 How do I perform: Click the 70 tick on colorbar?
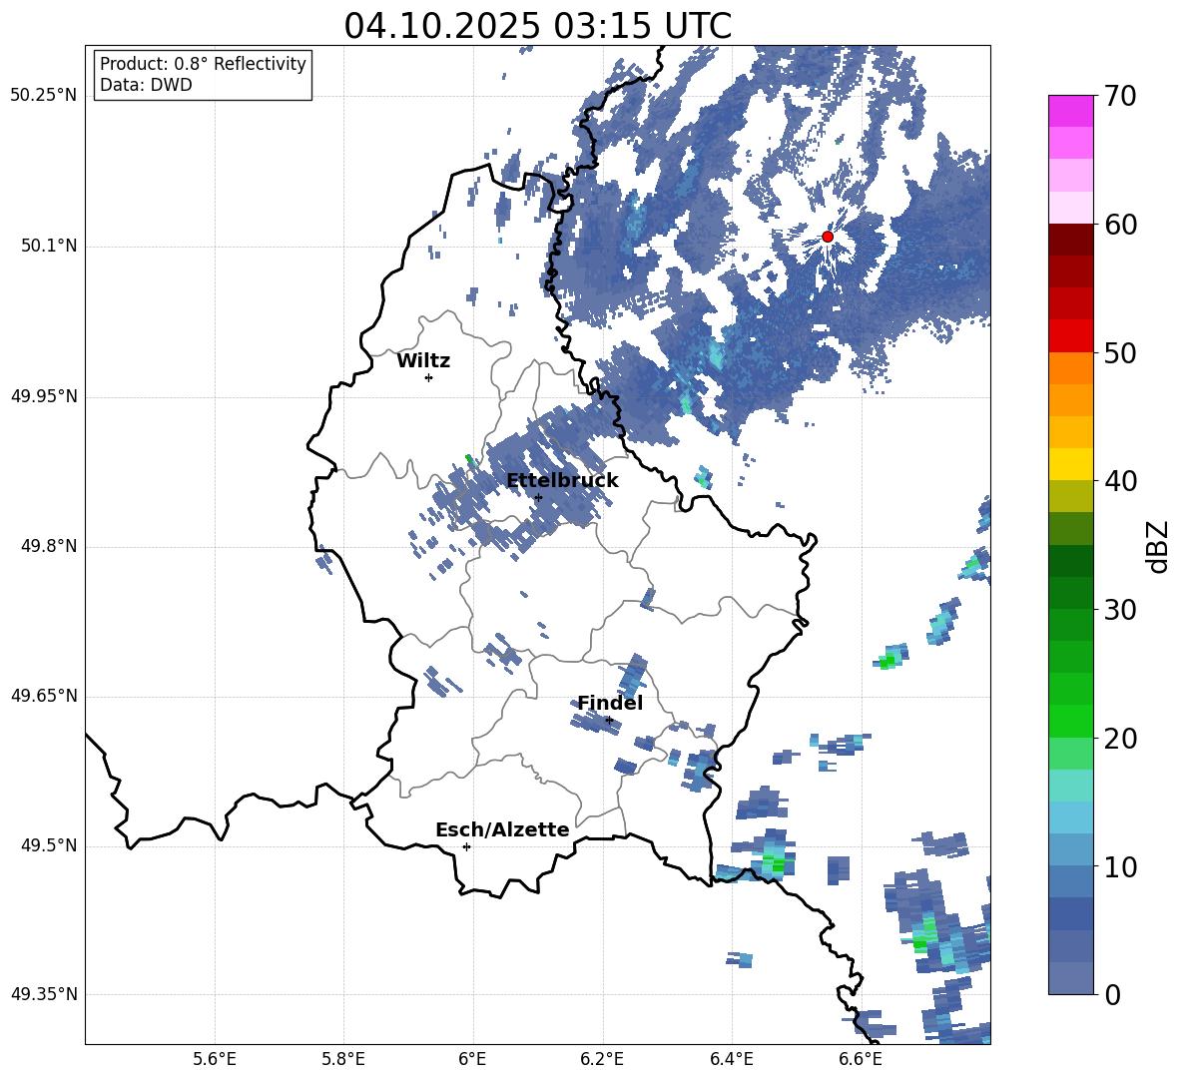tap(1119, 96)
